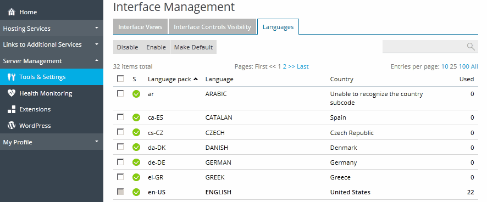Viewport: 487px width, 202px height.
Task: Click the ca-ES language pack cell
Action: click(156, 117)
